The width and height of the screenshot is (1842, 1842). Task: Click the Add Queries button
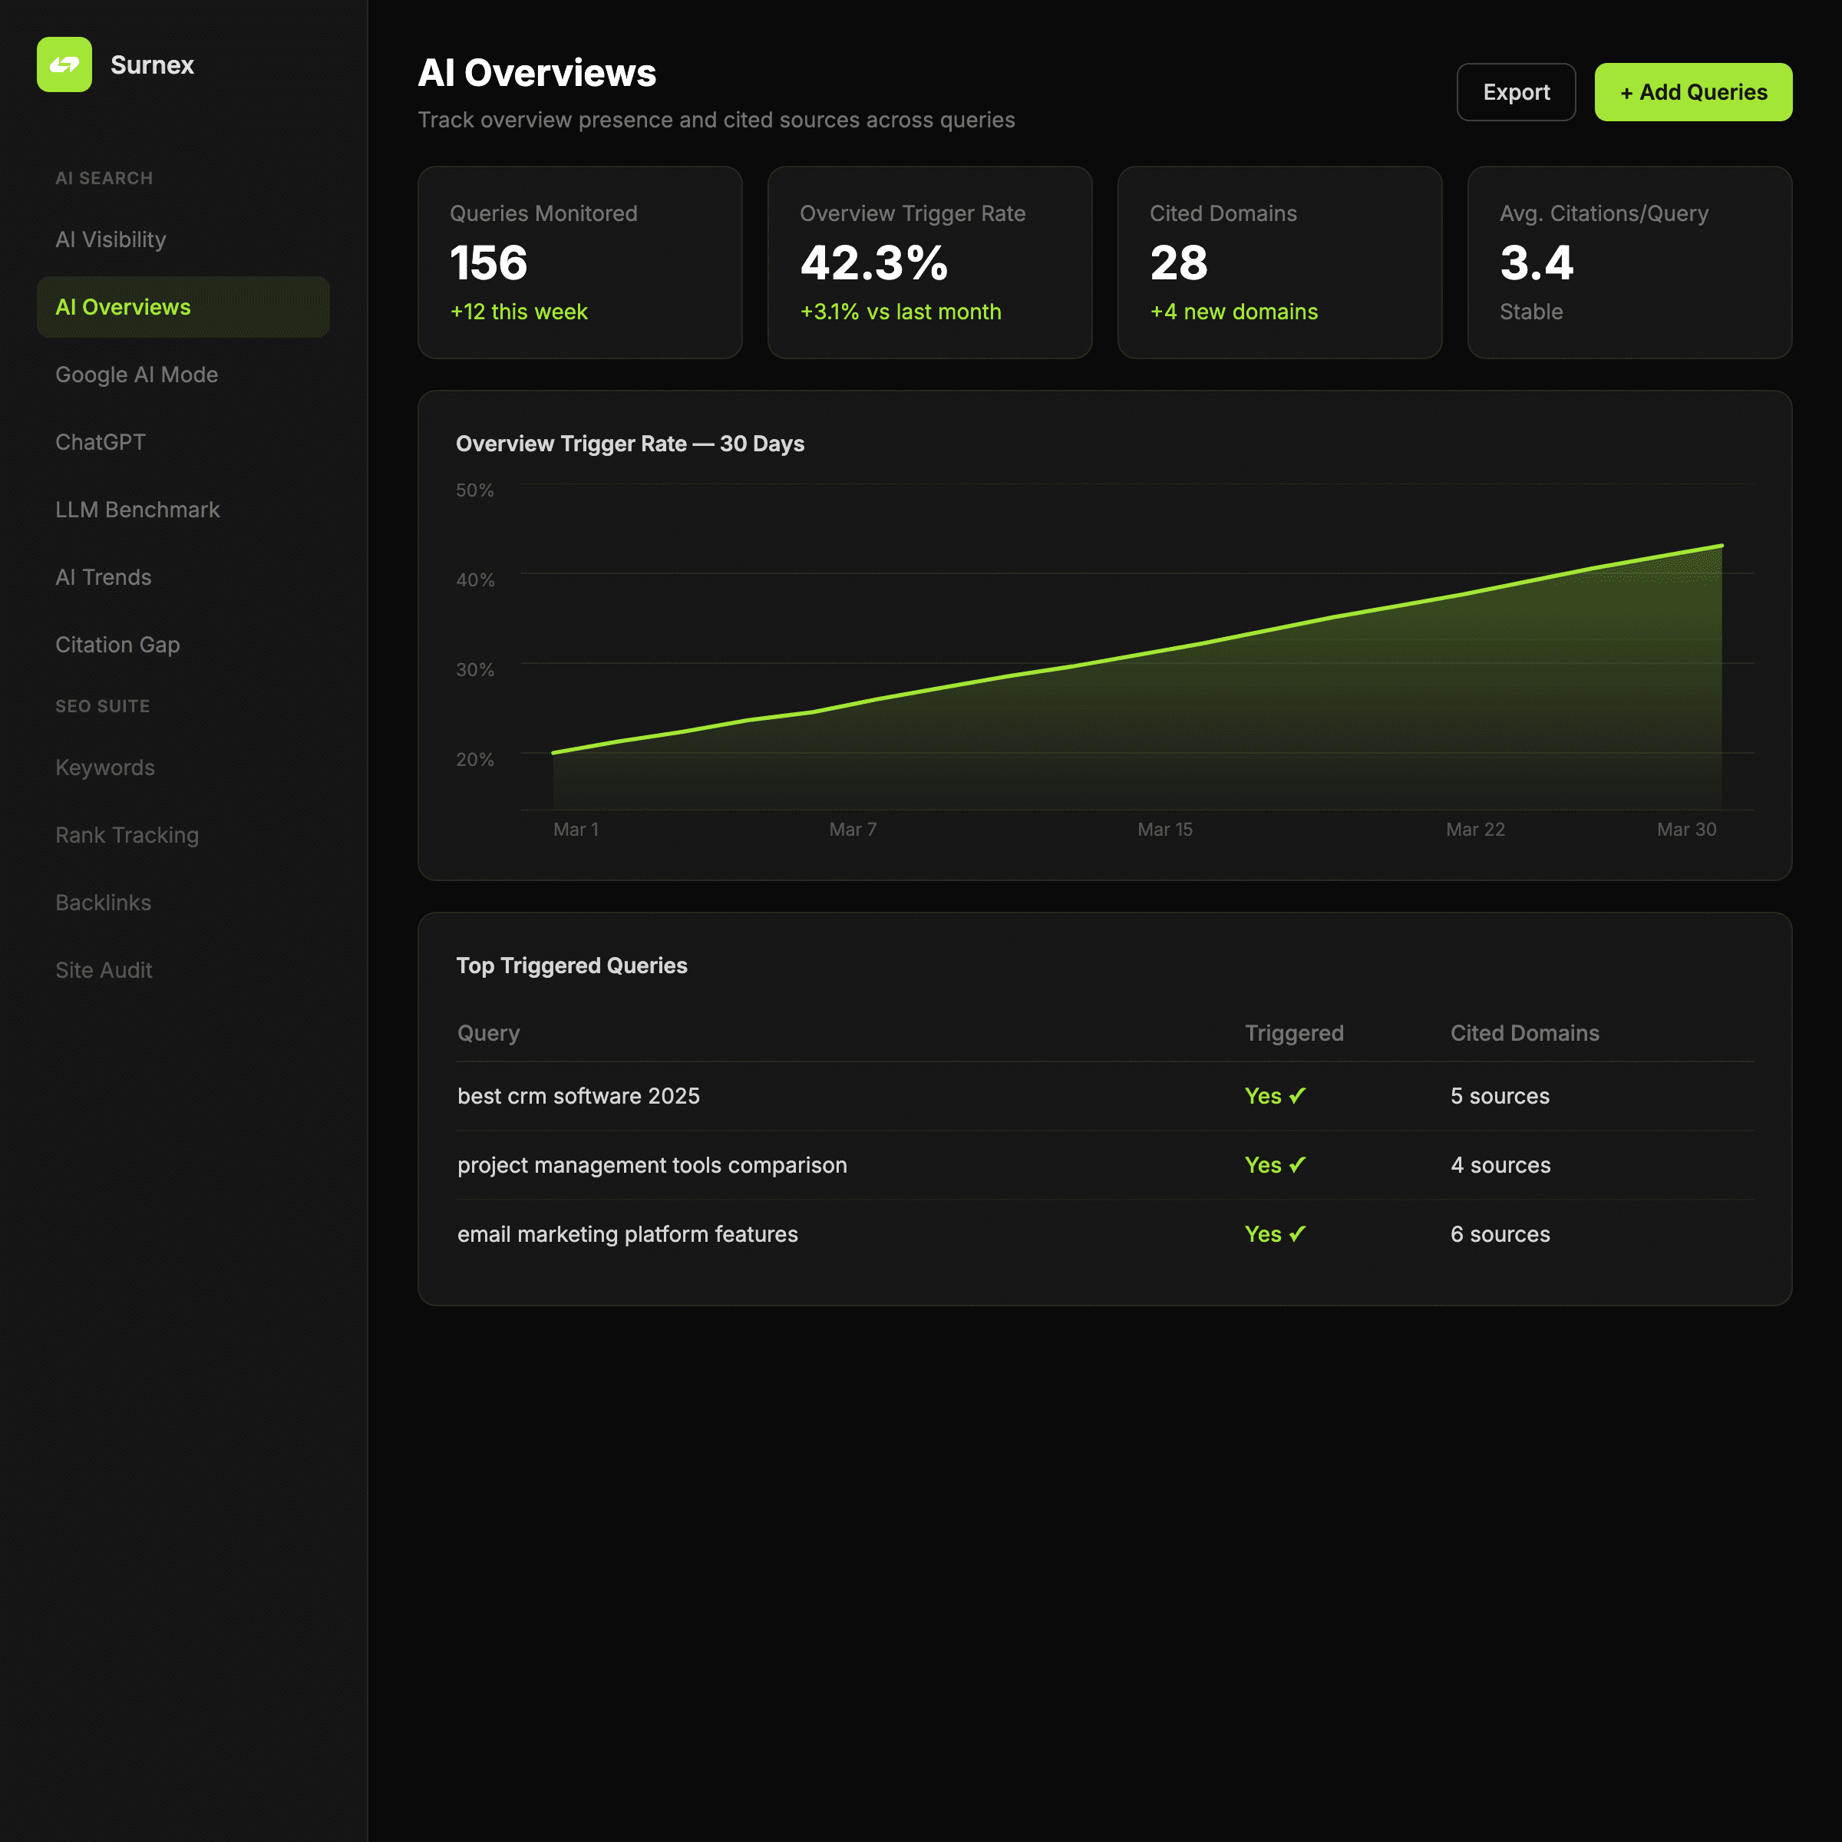[1692, 92]
